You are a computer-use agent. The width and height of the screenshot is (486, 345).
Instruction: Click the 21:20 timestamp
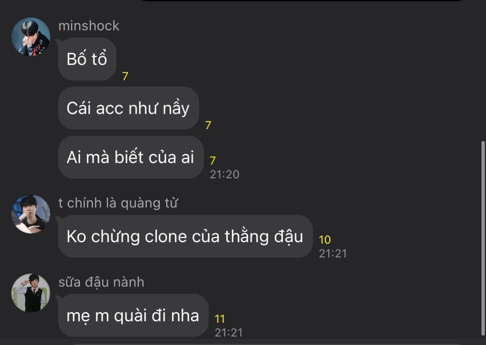click(225, 174)
